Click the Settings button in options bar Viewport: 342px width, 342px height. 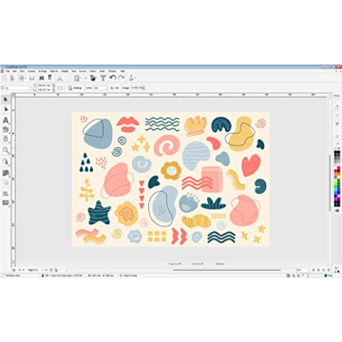click(x=75, y=87)
